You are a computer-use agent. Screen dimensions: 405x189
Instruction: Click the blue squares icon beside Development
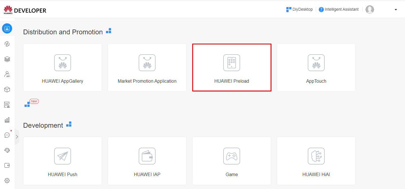point(69,124)
